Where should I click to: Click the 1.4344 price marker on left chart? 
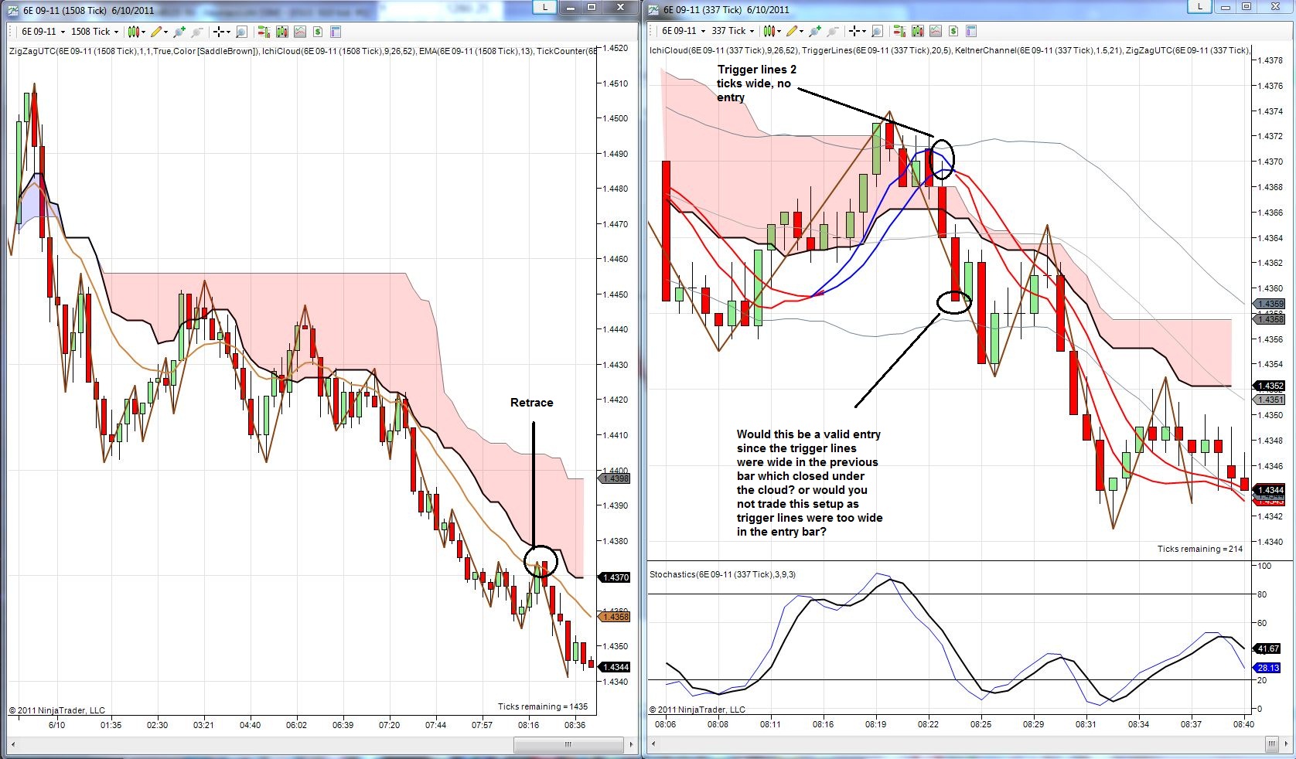point(616,667)
